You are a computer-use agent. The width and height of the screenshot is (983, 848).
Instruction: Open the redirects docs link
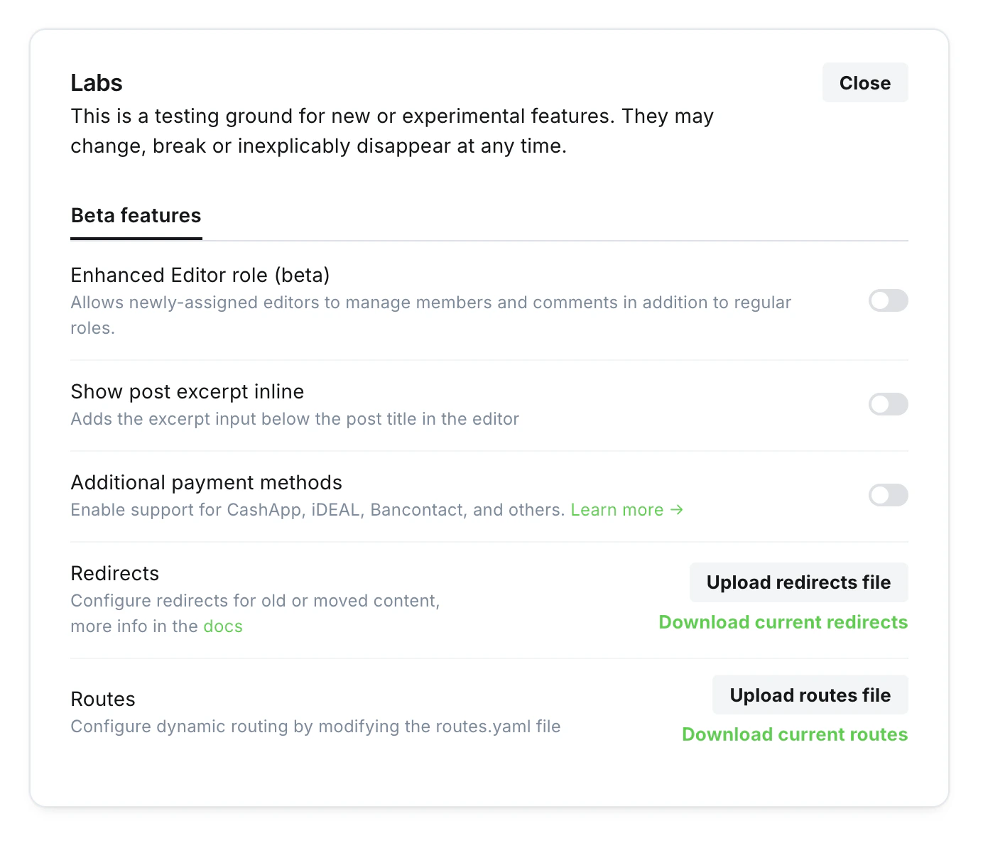coord(223,626)
